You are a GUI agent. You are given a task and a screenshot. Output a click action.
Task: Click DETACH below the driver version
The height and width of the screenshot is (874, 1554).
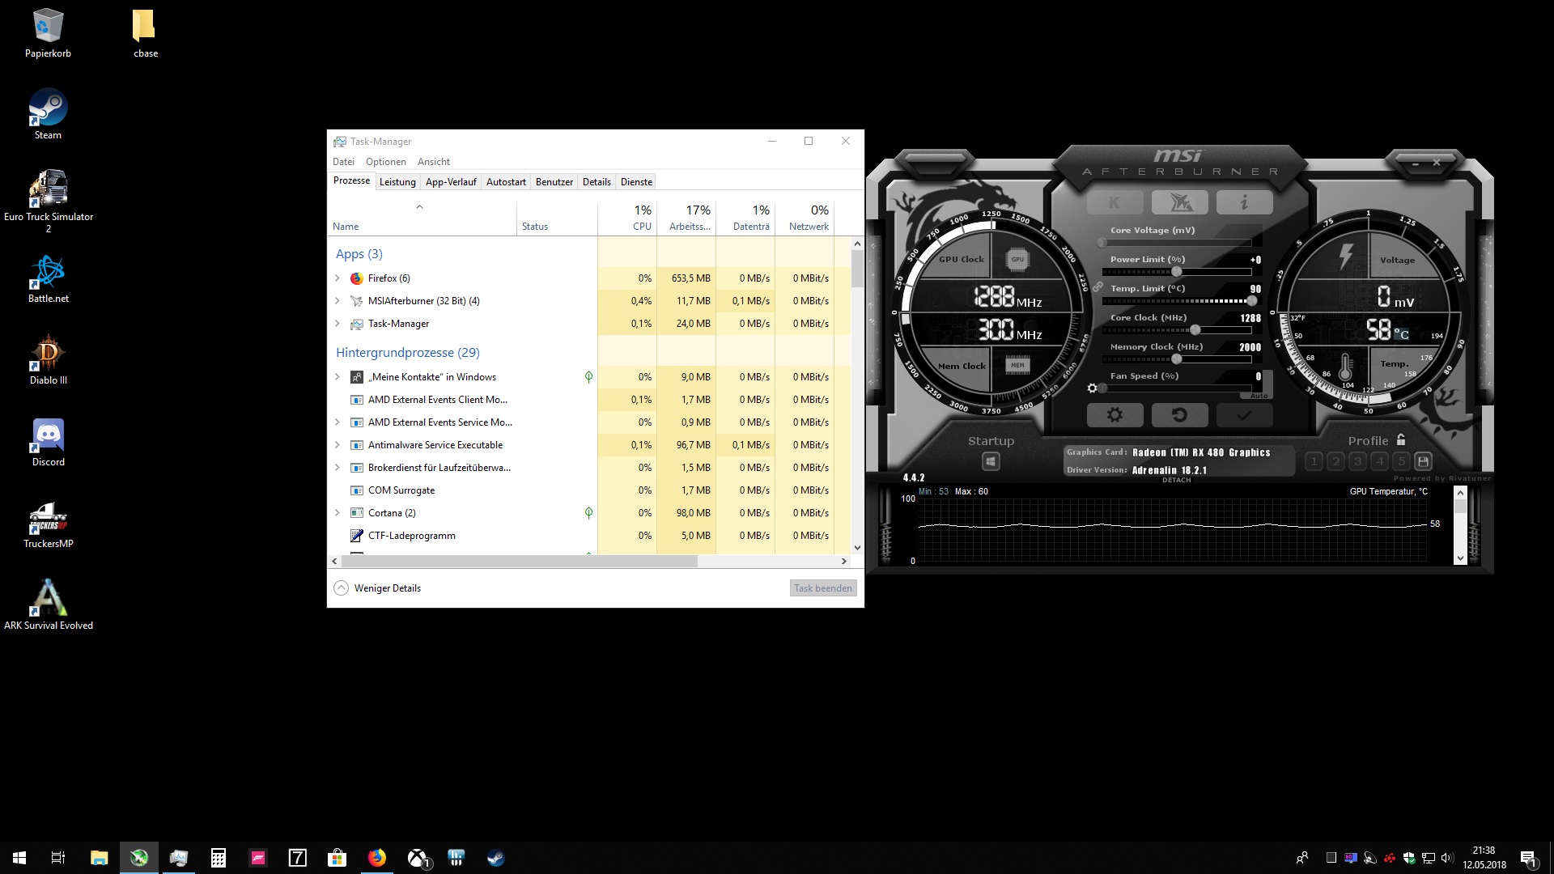[x=1176, y=480]
